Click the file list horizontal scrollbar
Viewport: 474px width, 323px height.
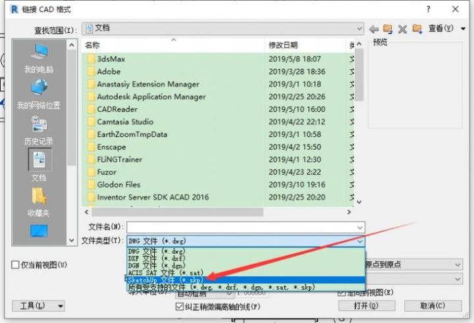(x=217, y=212)
